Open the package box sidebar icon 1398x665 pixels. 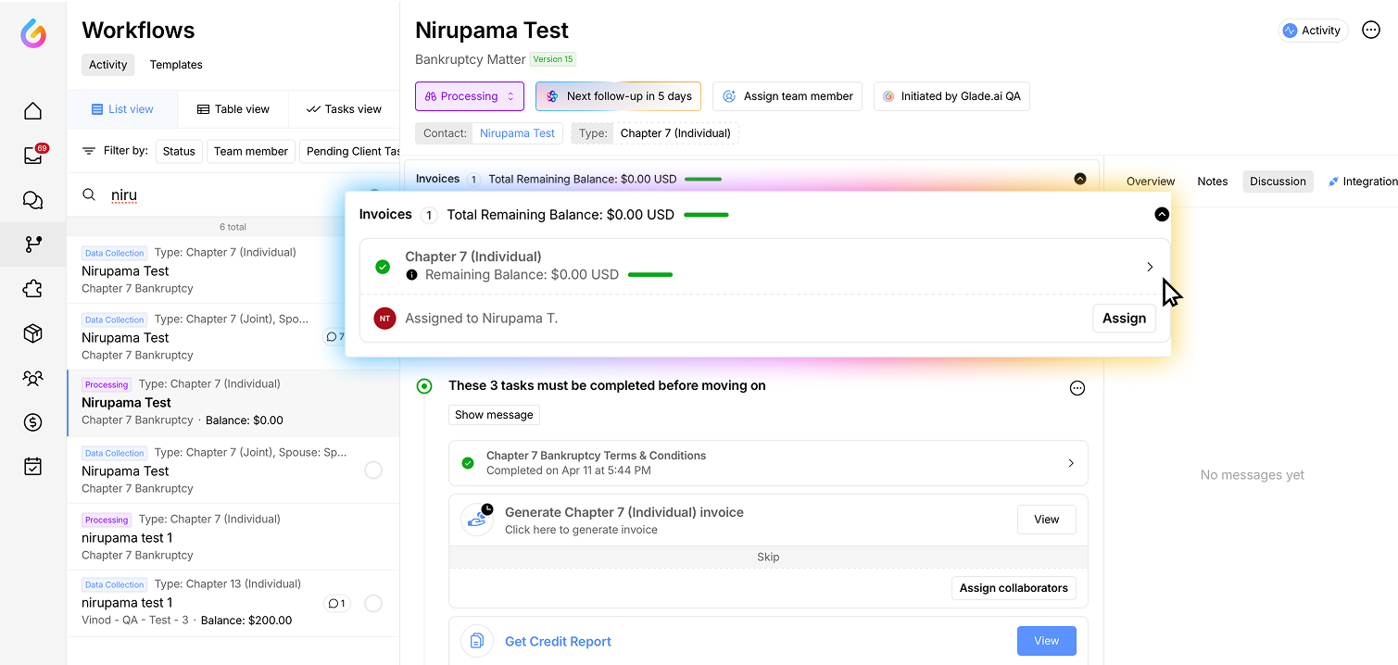(32, 333)
